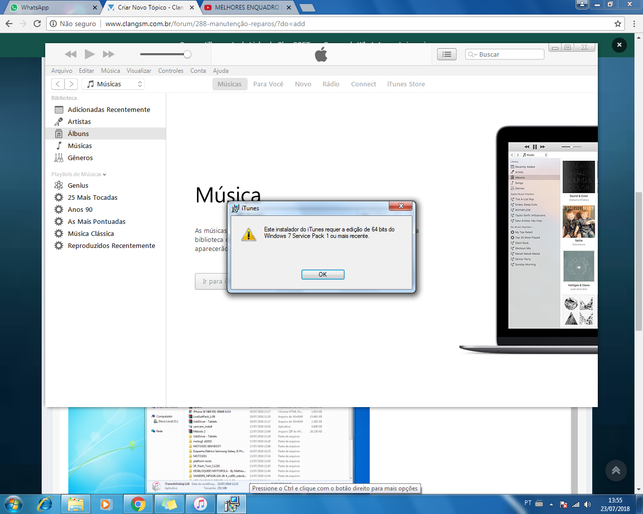This screenshot has height=514, width=643.
Task: Select Músicas in the sidebar library
Action: click(105, 146)
